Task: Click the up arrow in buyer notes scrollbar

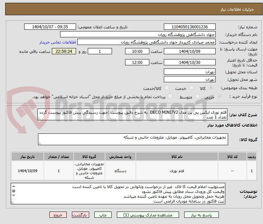Action: point(14,186)
